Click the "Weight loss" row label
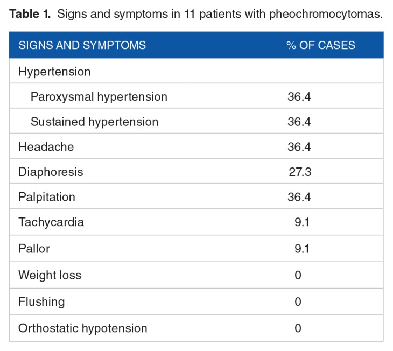 coord(50,275)
